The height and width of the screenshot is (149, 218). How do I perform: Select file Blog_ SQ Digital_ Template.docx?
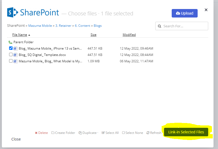point(42,55)
